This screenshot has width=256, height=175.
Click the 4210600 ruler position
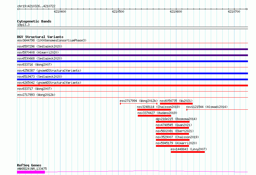click(176, 12)
